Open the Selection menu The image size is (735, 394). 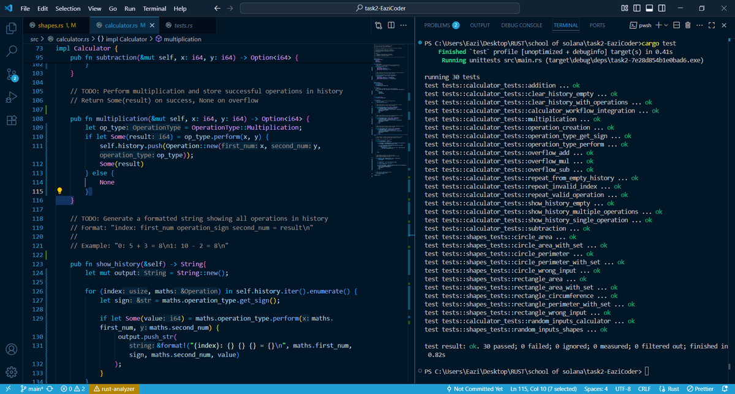68,9
